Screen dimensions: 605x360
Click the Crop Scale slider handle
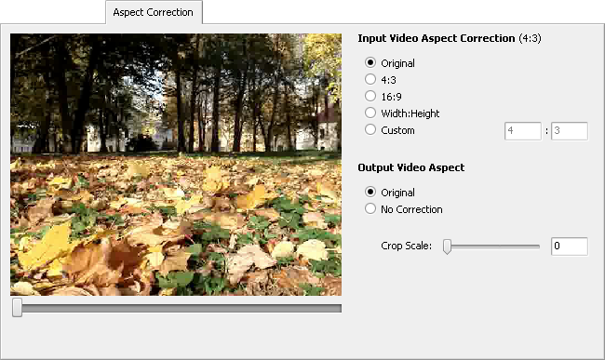(x=447, y=247)
